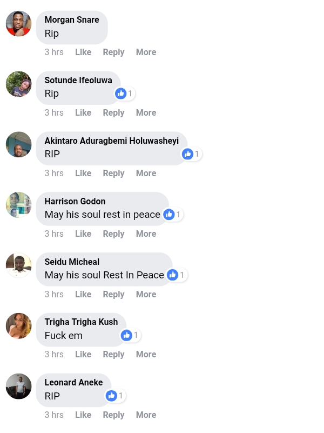
Task: Open the like reaction on Harrison Godon's comment
Action: pos(169,215)
